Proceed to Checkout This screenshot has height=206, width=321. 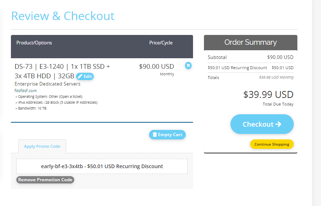(x=262, y=124)
